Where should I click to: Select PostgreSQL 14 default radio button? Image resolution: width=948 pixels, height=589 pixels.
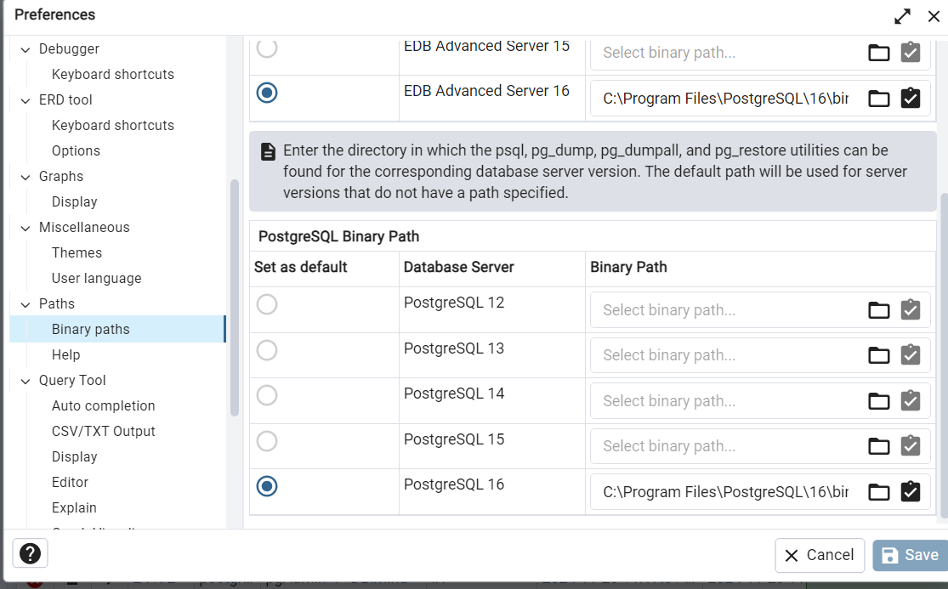pyautogui.click(x=267, y=395)
